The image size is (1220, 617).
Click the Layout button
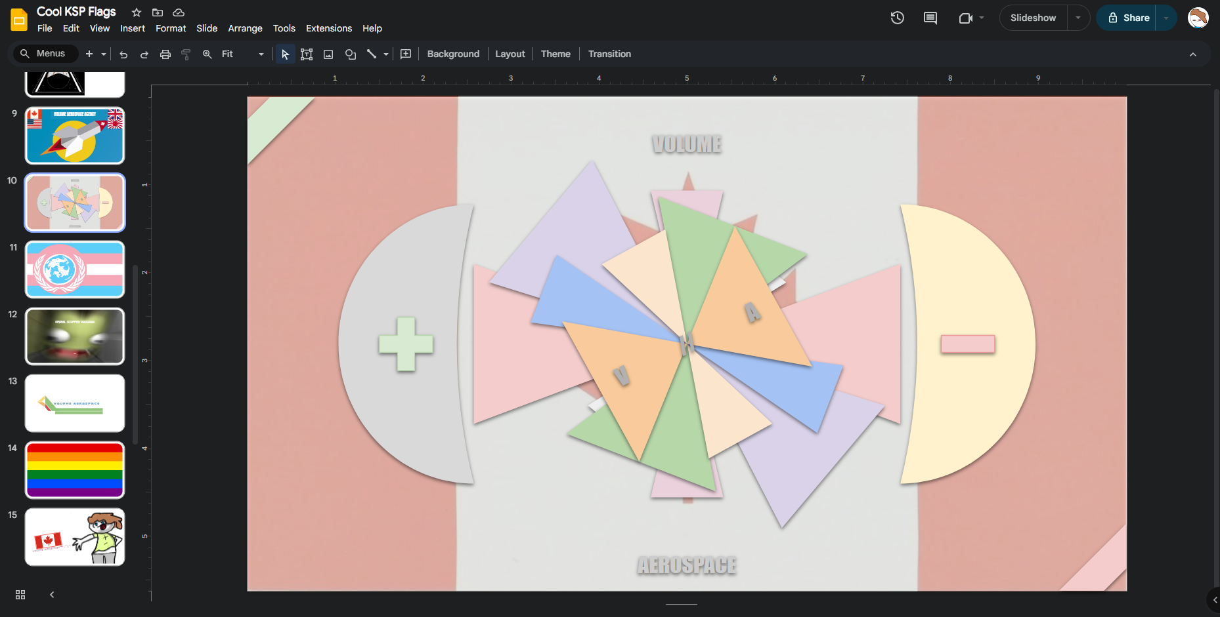(510, 54)
